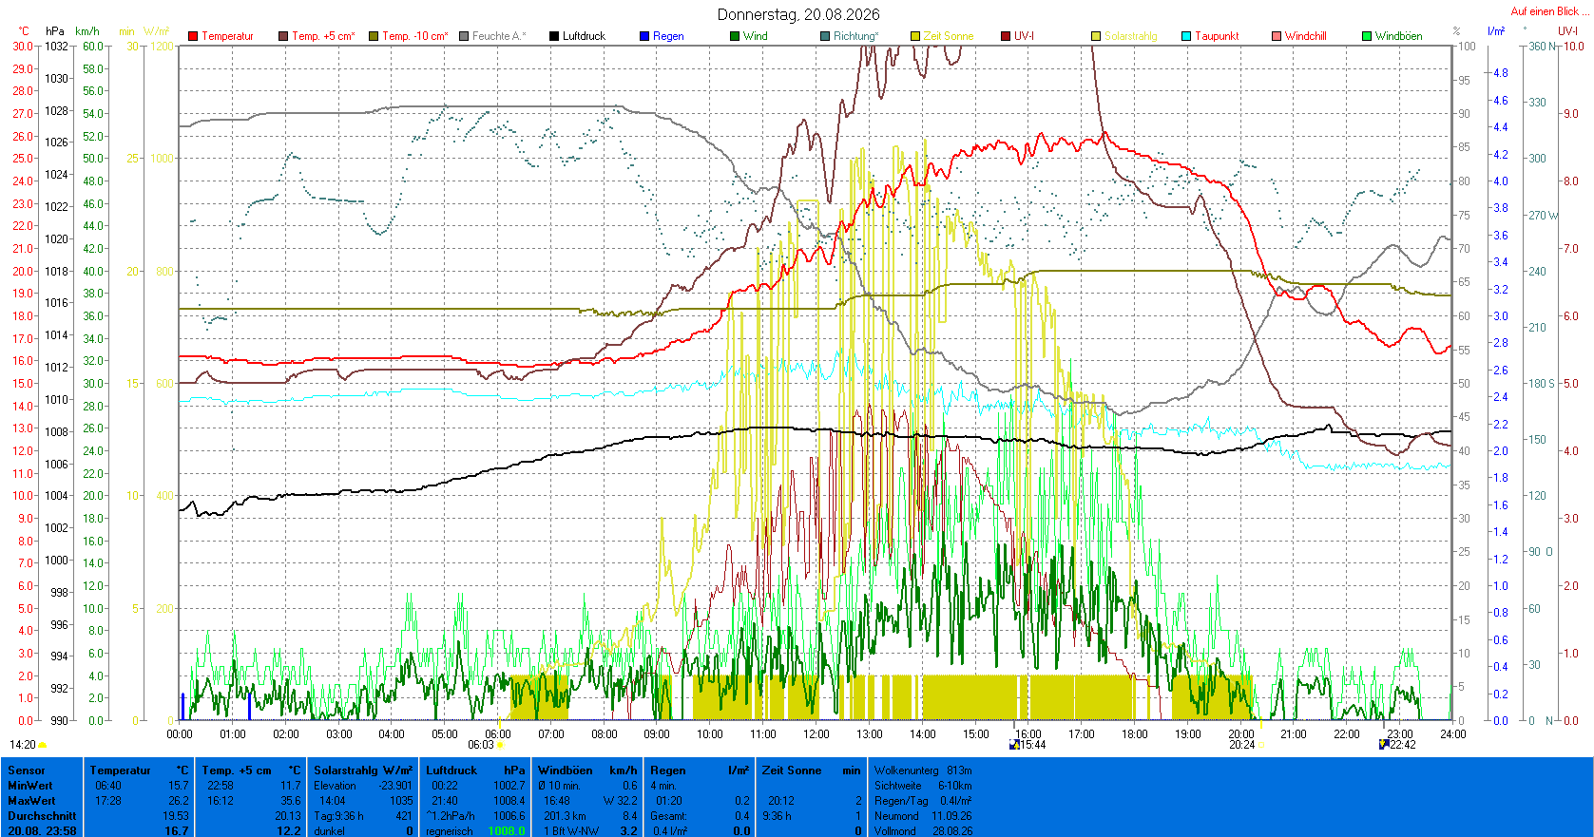Select the 'Richtung*' legend label

(856, 36)
